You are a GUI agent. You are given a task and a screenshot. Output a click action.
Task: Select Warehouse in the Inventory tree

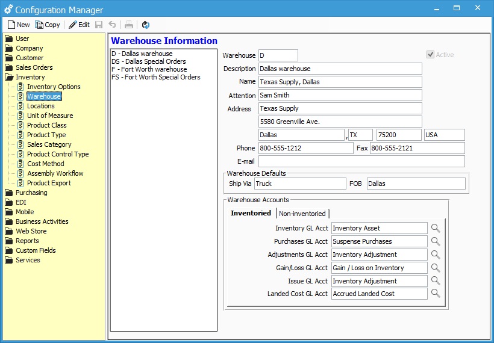click(x=44, y=96)
